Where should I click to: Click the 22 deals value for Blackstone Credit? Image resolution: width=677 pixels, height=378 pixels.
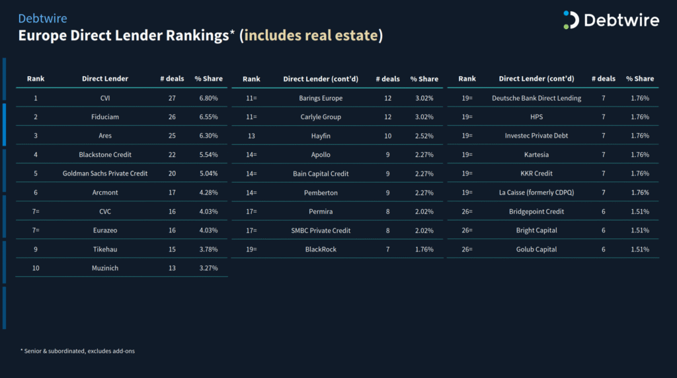(172, 154)
